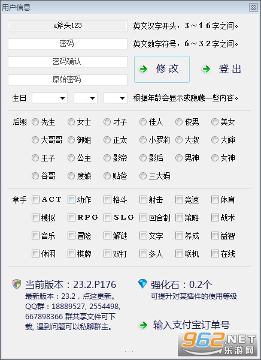Click green arrow beside 输入支付宝订单号
The width and height of the screenshot is (261, 360).
coord(144,325)
